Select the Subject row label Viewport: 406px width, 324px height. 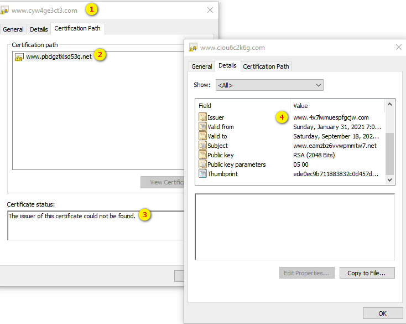click(x=218, y=146)
